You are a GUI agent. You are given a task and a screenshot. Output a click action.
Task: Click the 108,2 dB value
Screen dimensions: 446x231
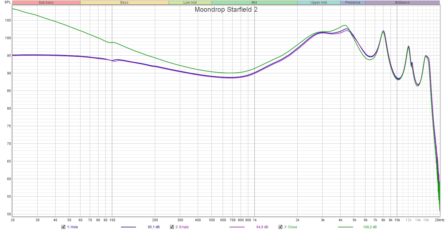[370, 227]
